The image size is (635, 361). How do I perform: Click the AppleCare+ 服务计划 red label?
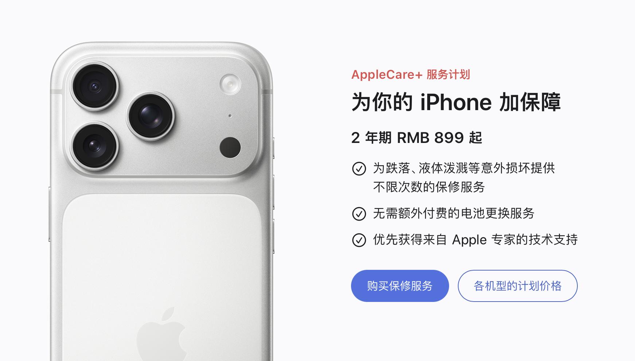[410, 74]
